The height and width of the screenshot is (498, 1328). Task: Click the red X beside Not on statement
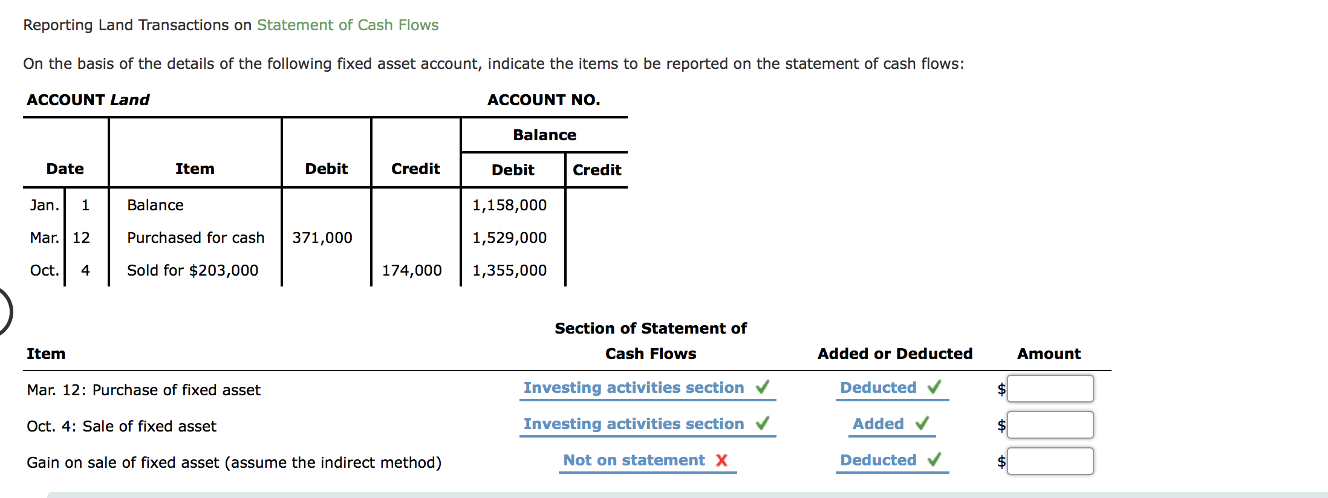[x=722, y=460]
